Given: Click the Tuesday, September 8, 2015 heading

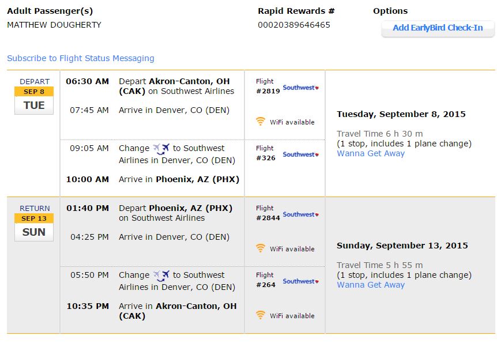Looking at the screenshot, I should [x=401, y=114].
